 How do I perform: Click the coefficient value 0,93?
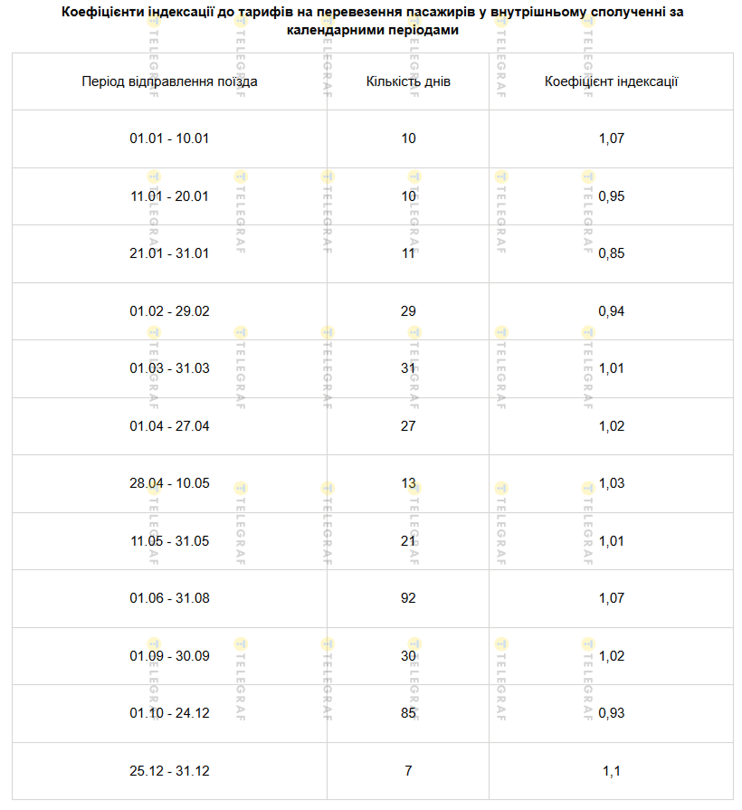pos(611,713)
